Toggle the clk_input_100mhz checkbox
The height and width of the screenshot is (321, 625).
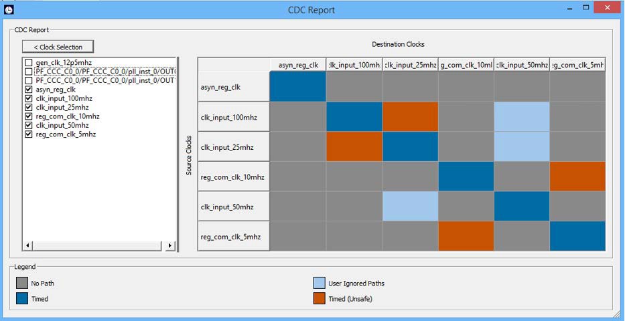pyautogui.click(x=28, y=98)
